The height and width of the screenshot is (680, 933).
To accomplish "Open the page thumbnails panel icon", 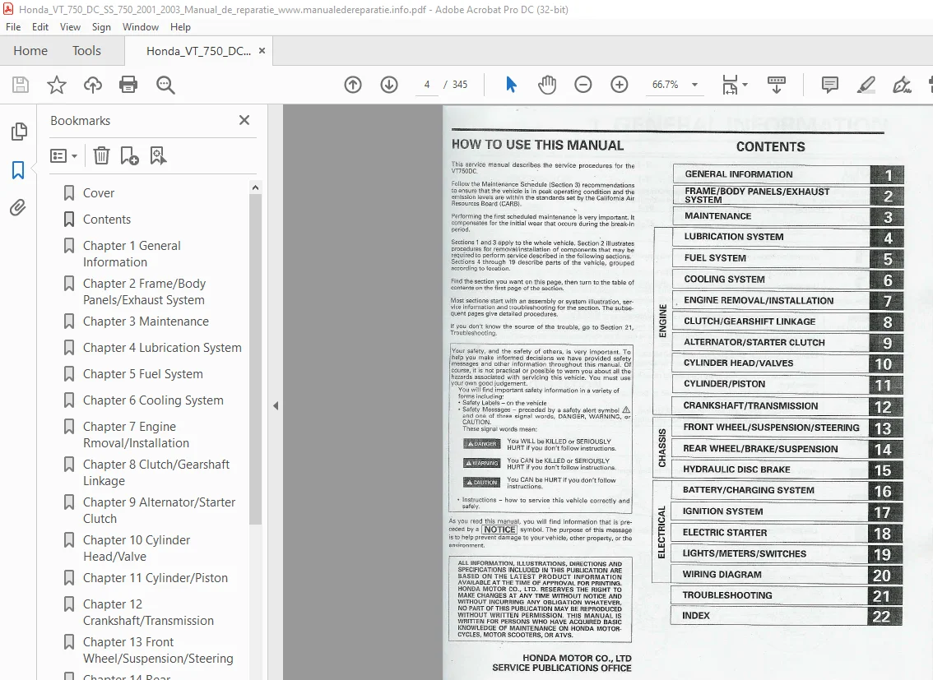I will [19, 132].
